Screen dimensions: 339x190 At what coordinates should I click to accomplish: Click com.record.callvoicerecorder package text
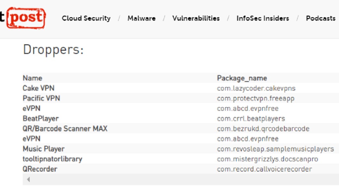click(x=264, y=169)
